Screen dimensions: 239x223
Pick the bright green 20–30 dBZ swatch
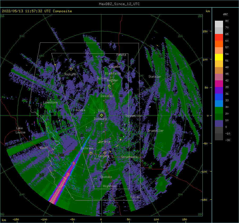pos(219,110)
